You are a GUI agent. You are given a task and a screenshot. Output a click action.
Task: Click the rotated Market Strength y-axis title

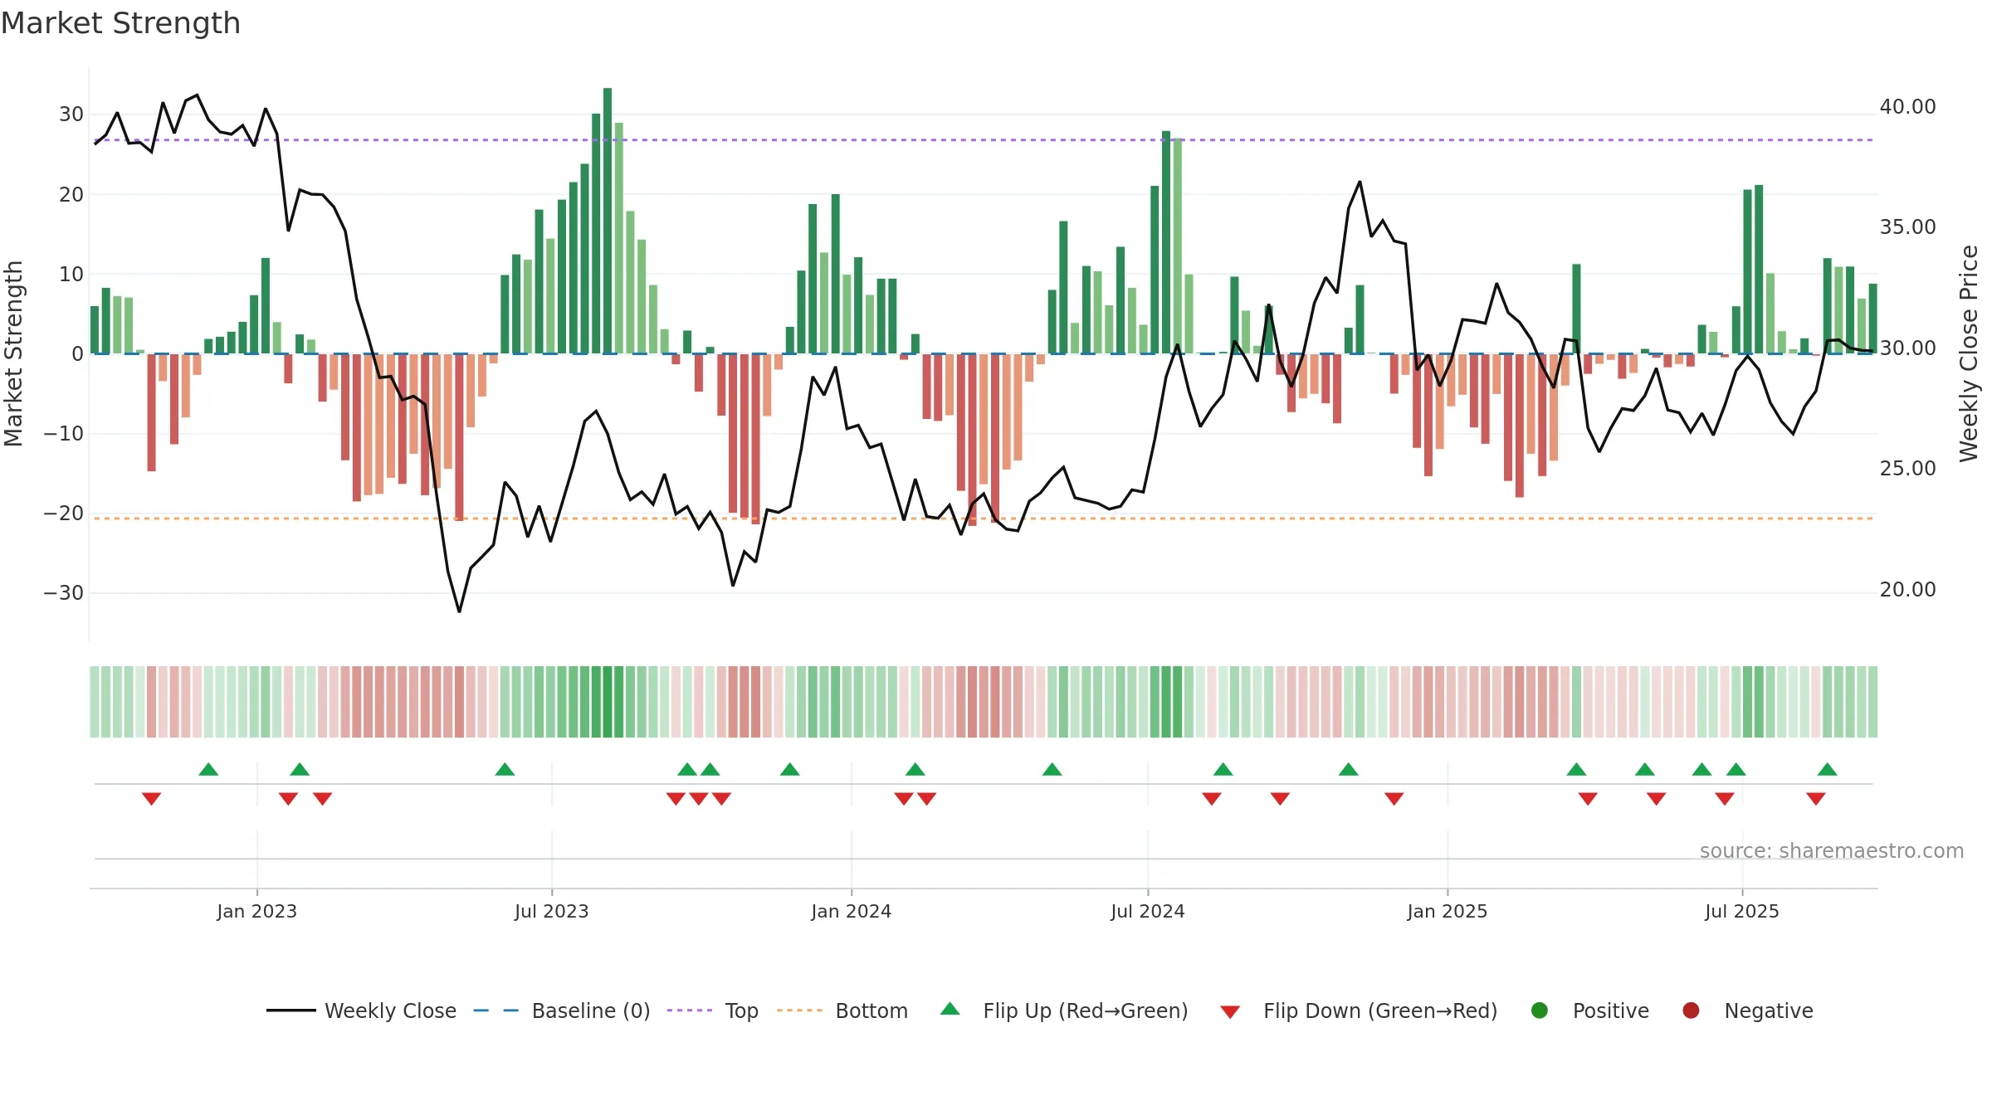pos(14,353)
